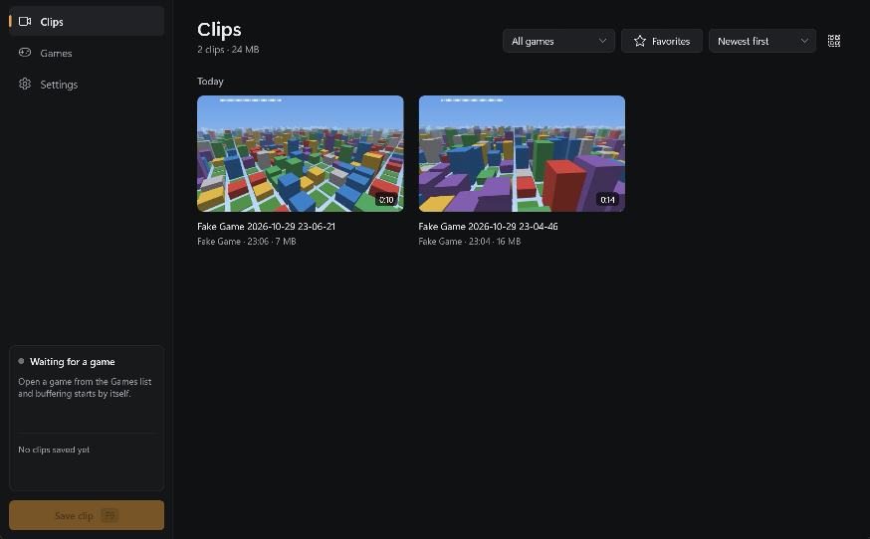Click the Clips page heading
This screenshot has height=539, width=870.
pyautogui.click(x=219, y=30)
